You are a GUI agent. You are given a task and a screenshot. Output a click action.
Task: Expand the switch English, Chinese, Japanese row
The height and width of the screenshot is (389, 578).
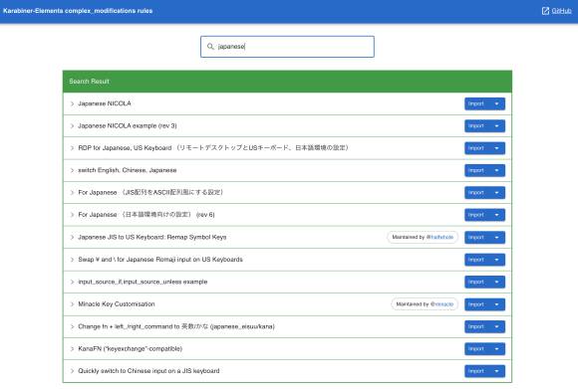[288, 170]
